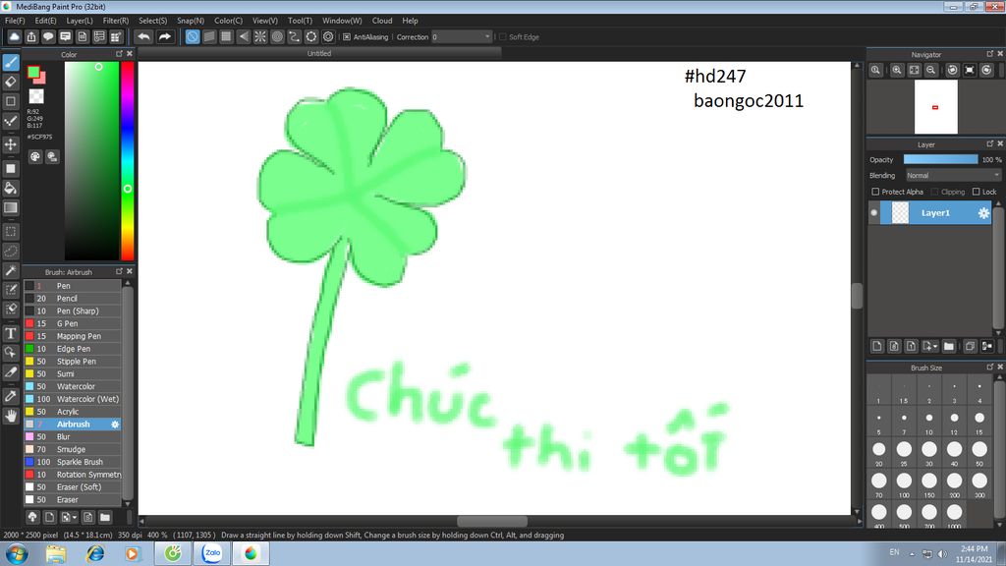Open the Select(S) menu
The width and height of the screenshot is (1006, 566).
coord(152,21)
